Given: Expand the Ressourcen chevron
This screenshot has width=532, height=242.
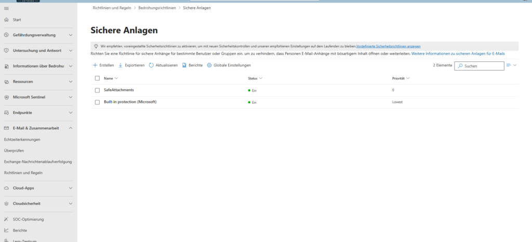Looking at the screenshot, I should point(71,82).
